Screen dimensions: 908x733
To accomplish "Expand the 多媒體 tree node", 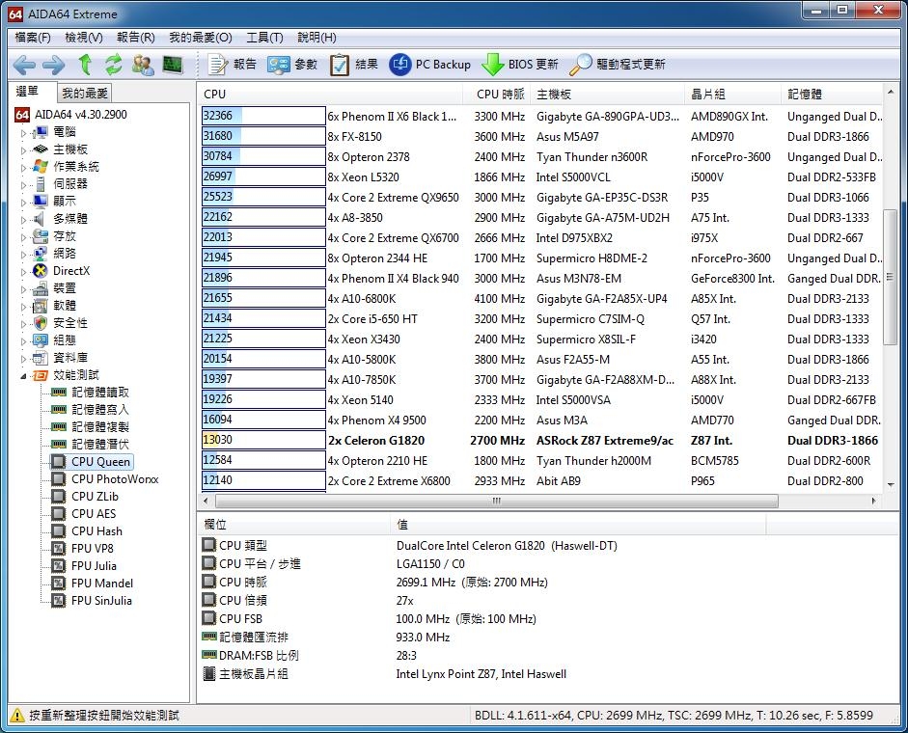I will click(24, 220).
